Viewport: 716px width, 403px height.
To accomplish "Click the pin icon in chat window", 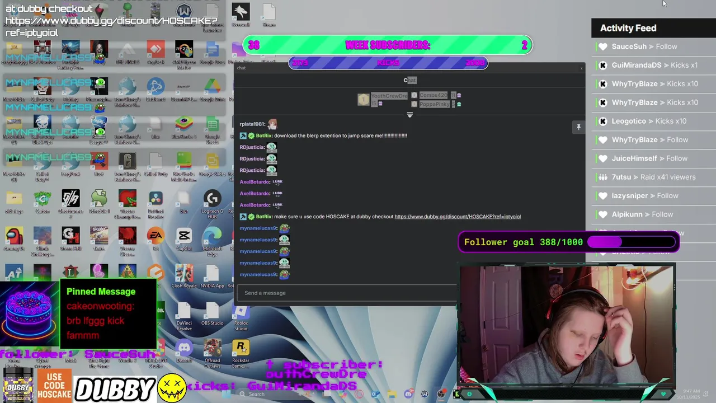I will (x=578, y=127).
